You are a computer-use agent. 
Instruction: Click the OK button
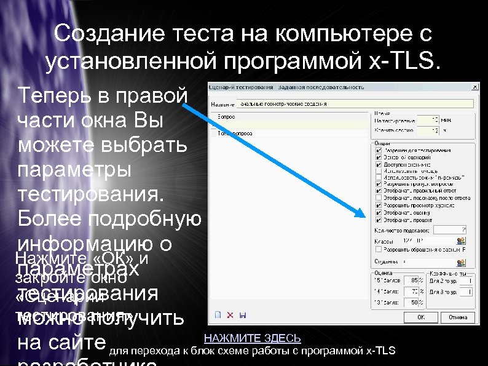point(421,317)
